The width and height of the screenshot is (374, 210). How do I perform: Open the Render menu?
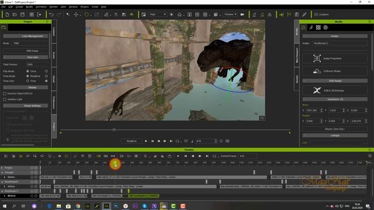[53, 7]
